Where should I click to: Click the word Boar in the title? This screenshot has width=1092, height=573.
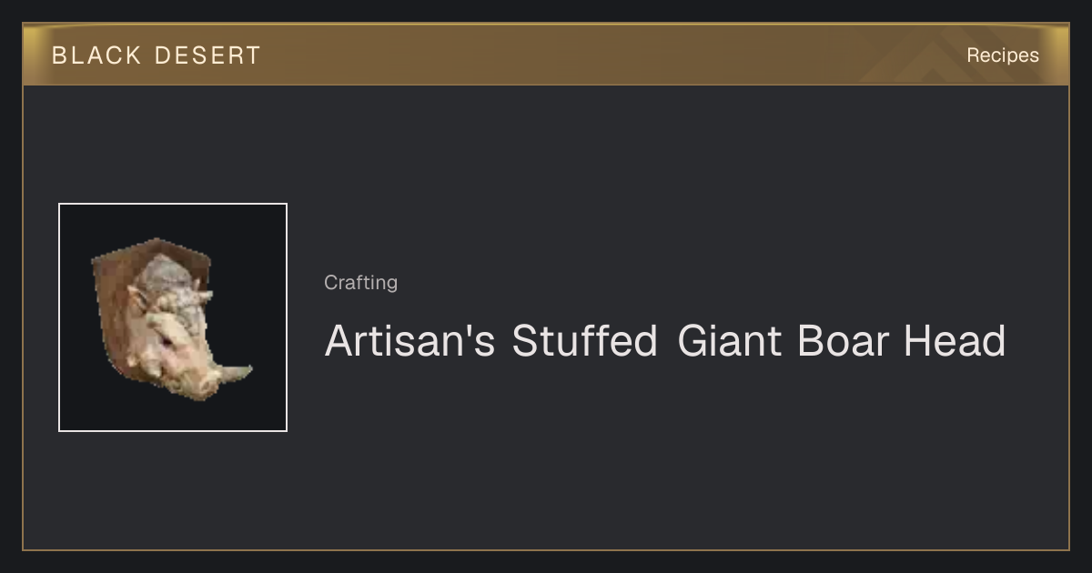[844, 340]
